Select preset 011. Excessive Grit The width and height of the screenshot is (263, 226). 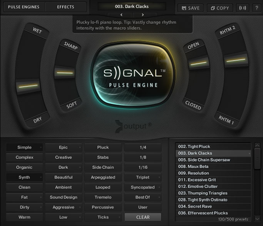coord(213,180)
